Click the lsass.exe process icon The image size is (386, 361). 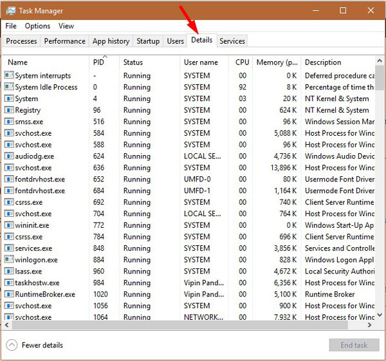coord(9,271)
